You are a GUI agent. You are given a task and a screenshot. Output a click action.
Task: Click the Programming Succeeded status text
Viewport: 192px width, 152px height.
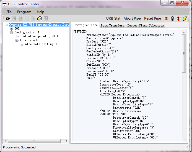pyautogui.click(x=19, y=147)
